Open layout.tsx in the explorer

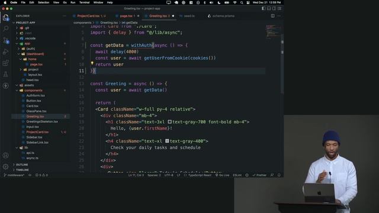(x=35, y=75)
